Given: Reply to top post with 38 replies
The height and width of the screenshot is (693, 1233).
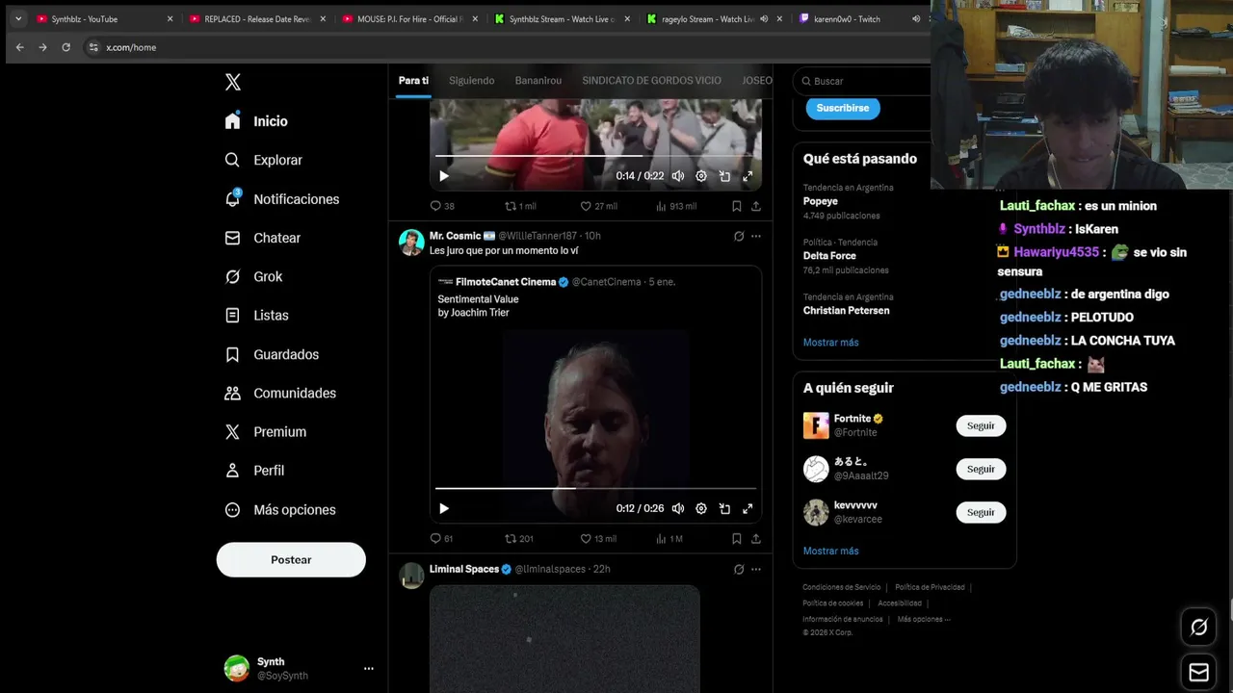Looking at the screenshot, I should click(x=442, y=206).
